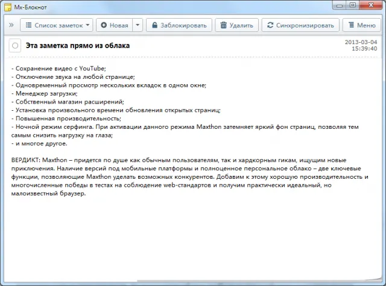Open dropdown arrow next to Новая
Screen dimensions: 386x286
coord(138,25)
